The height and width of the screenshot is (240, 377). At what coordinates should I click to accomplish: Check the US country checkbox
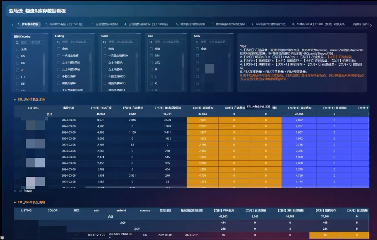pos(18,56)
